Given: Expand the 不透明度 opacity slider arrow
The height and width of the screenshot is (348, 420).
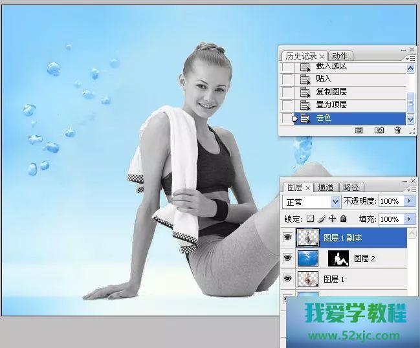Looking at the screenshot, I should tap(409, 202).
